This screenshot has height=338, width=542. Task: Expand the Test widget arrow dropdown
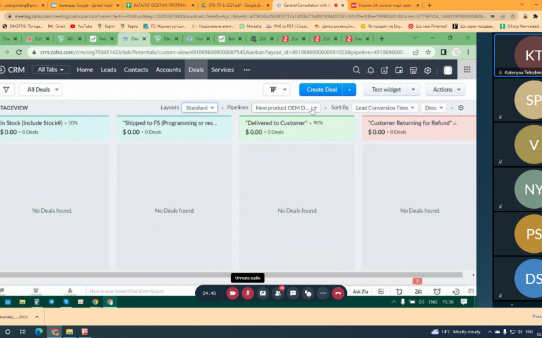(413, 90)
